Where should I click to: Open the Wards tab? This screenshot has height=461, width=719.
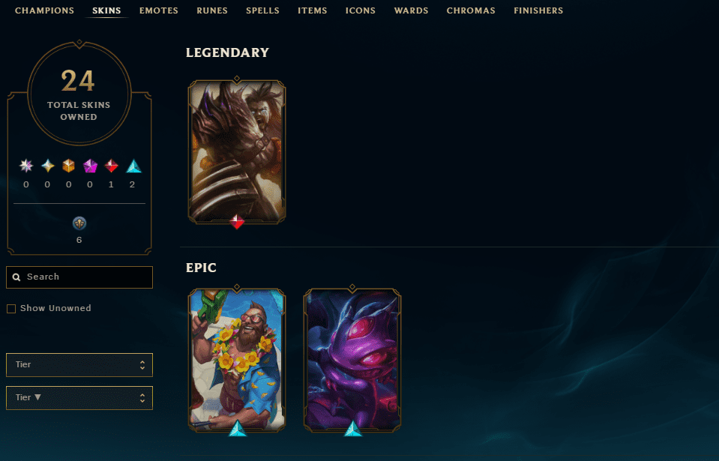click(411, 10)
